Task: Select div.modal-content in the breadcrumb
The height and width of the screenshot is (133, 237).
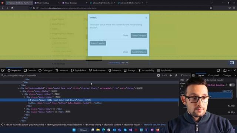Action: [x=113, y=125]
